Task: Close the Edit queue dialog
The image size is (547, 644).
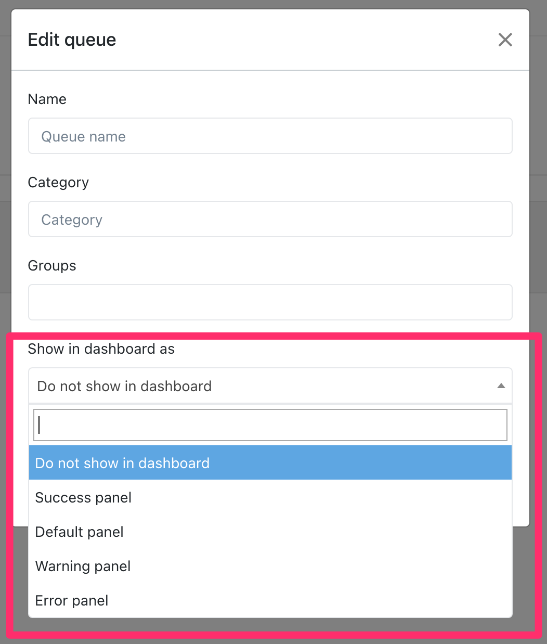Action: pos(505,40)
